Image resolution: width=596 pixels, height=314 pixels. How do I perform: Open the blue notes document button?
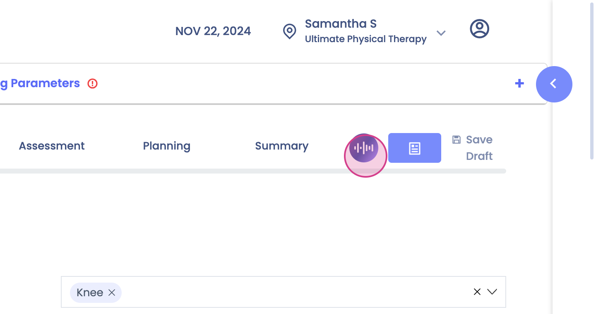(x=415, y=148)
